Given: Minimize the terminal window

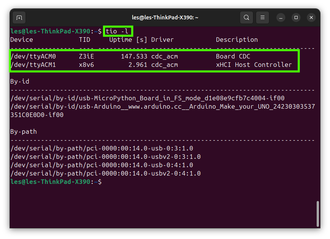Looking at the screenshot, I should (x=281, y=17).
